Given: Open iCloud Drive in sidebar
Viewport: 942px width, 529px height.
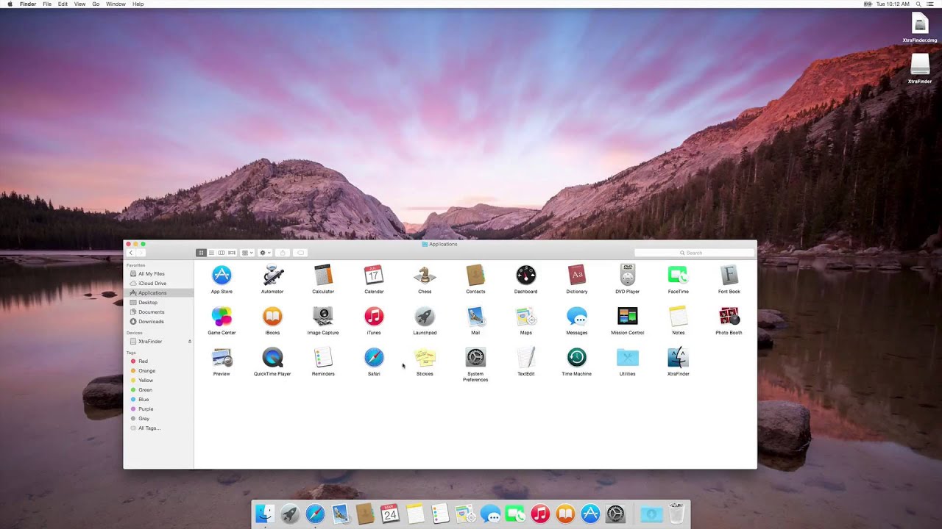Looking at the screenshot, I should pyautogui.click(x=158, y=284).
